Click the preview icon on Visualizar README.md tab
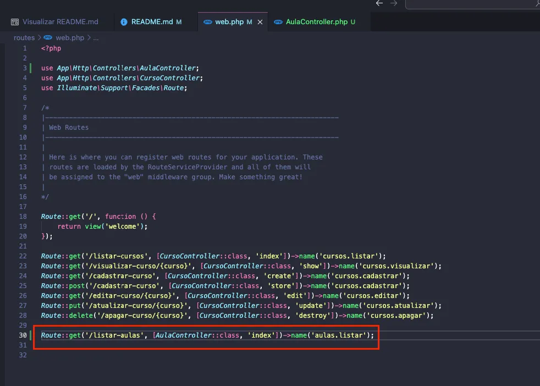 coord(15,22)
